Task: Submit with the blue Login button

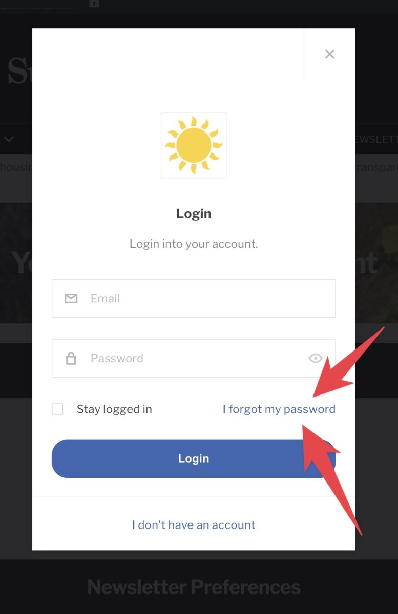Action: pos(194,458)
